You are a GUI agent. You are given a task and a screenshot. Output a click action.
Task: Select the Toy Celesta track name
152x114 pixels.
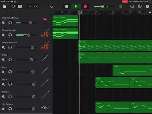tap(8, 104)
